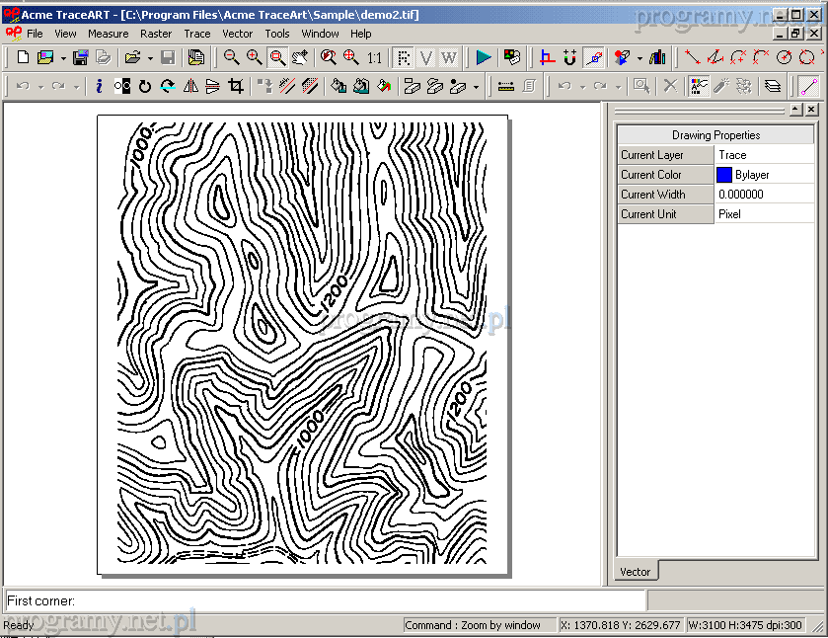Image resolution: width=828 pixels, height=638 pixels.
Task: Click the Crop raster icon
Action: (236, 86)
